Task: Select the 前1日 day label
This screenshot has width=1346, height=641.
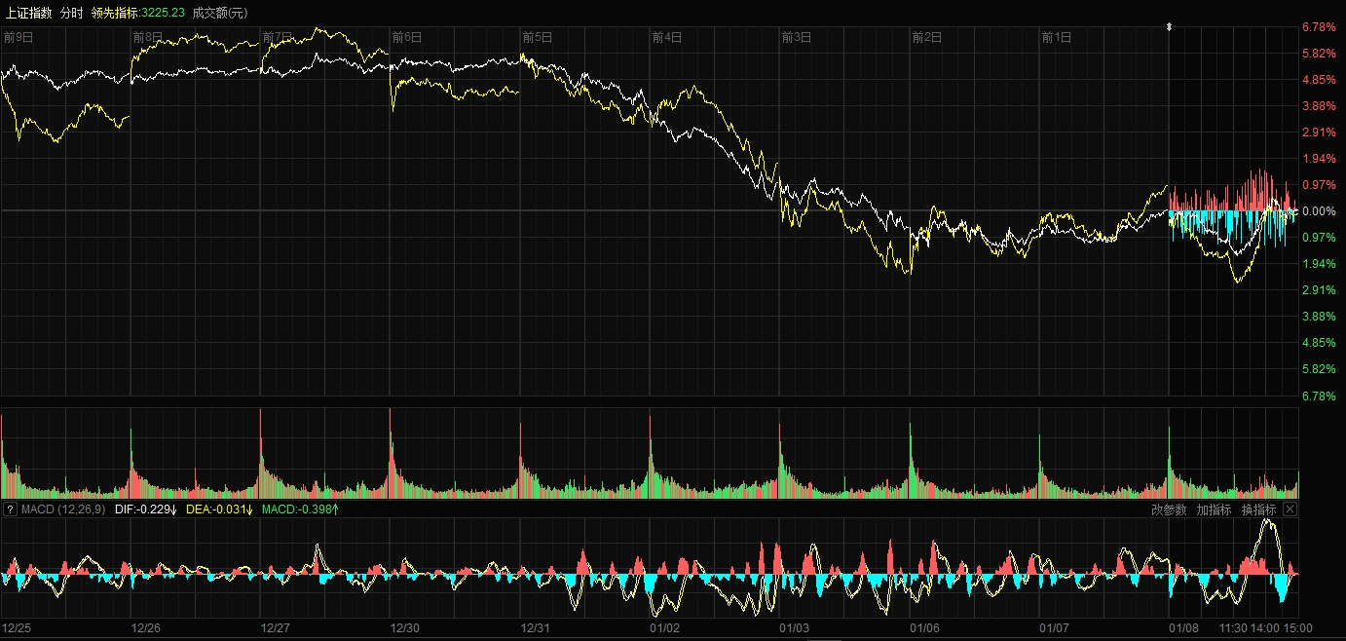Action: click(1057, 37)
